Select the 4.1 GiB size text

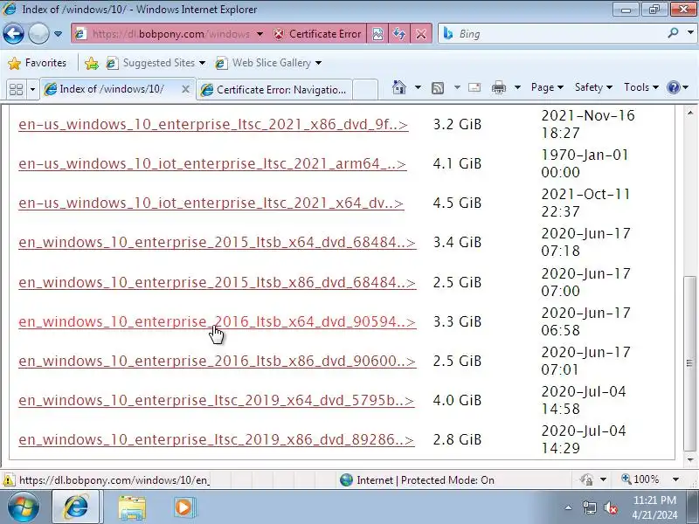pyautogui.click(x=457, y=163)
